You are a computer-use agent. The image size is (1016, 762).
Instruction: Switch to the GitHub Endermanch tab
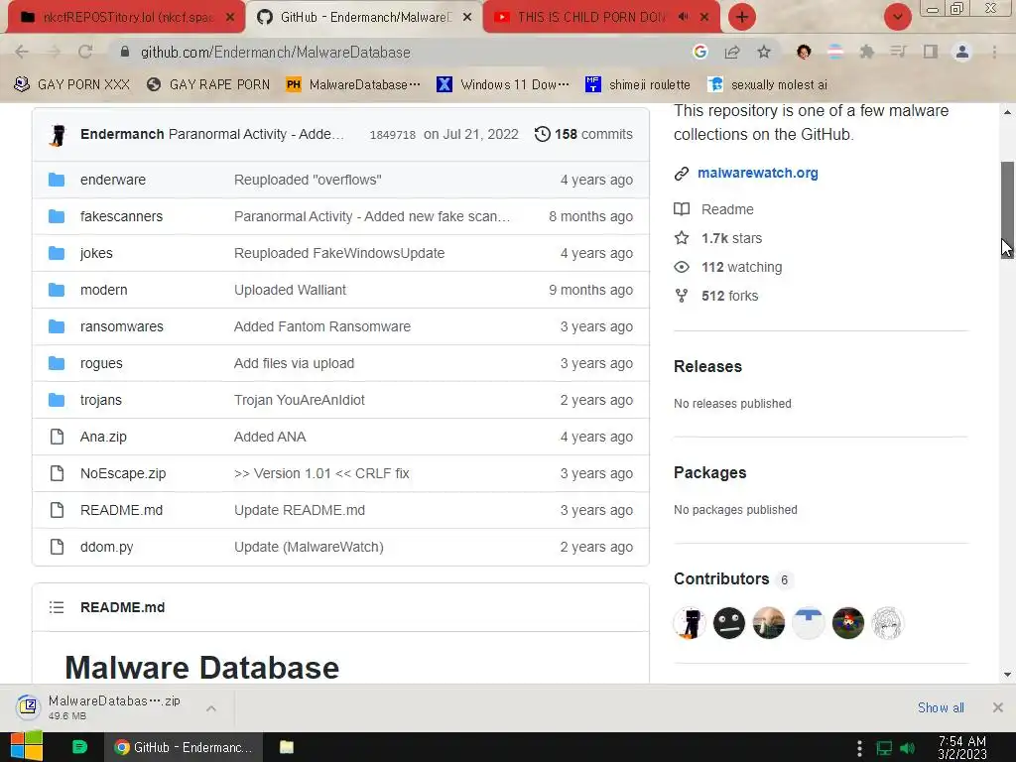click(x=363, y=17)
